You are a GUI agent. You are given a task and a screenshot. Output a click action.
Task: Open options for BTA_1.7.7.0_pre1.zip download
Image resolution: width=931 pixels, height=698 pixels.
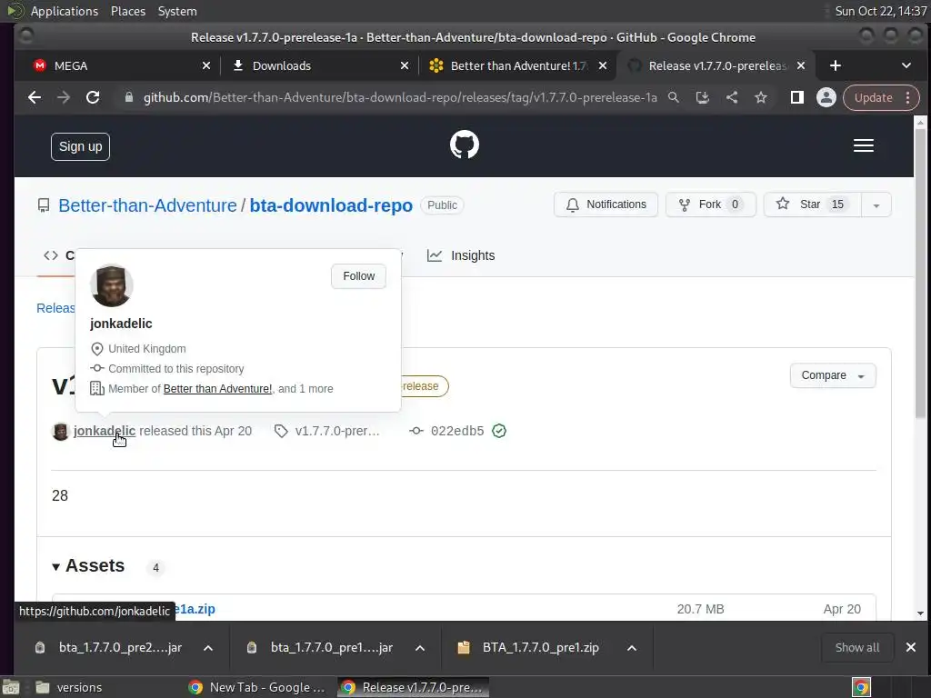tap(632, 648)
